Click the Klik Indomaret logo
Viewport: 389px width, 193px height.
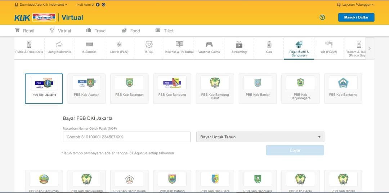tap(35, 18)
